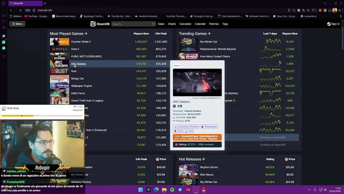Viewport: 344px width, 194px height.
Task: Open the SteamDB Menu button
Action: coord(17,24)
